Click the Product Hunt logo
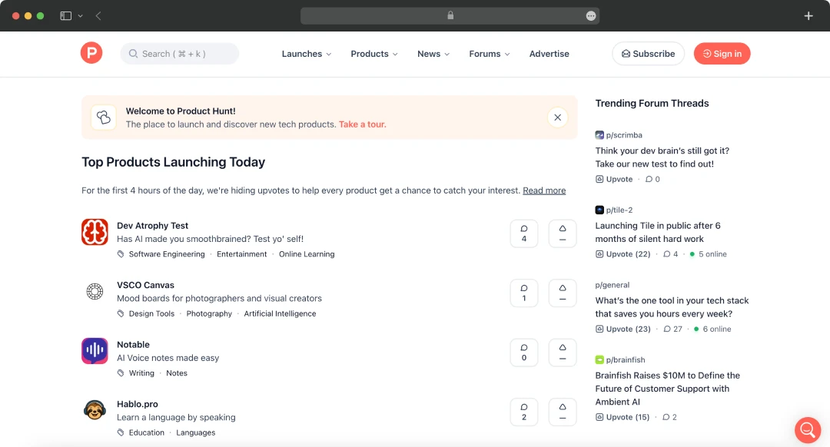Viewport: 830px width, 447px height. [x=91, y=53]
